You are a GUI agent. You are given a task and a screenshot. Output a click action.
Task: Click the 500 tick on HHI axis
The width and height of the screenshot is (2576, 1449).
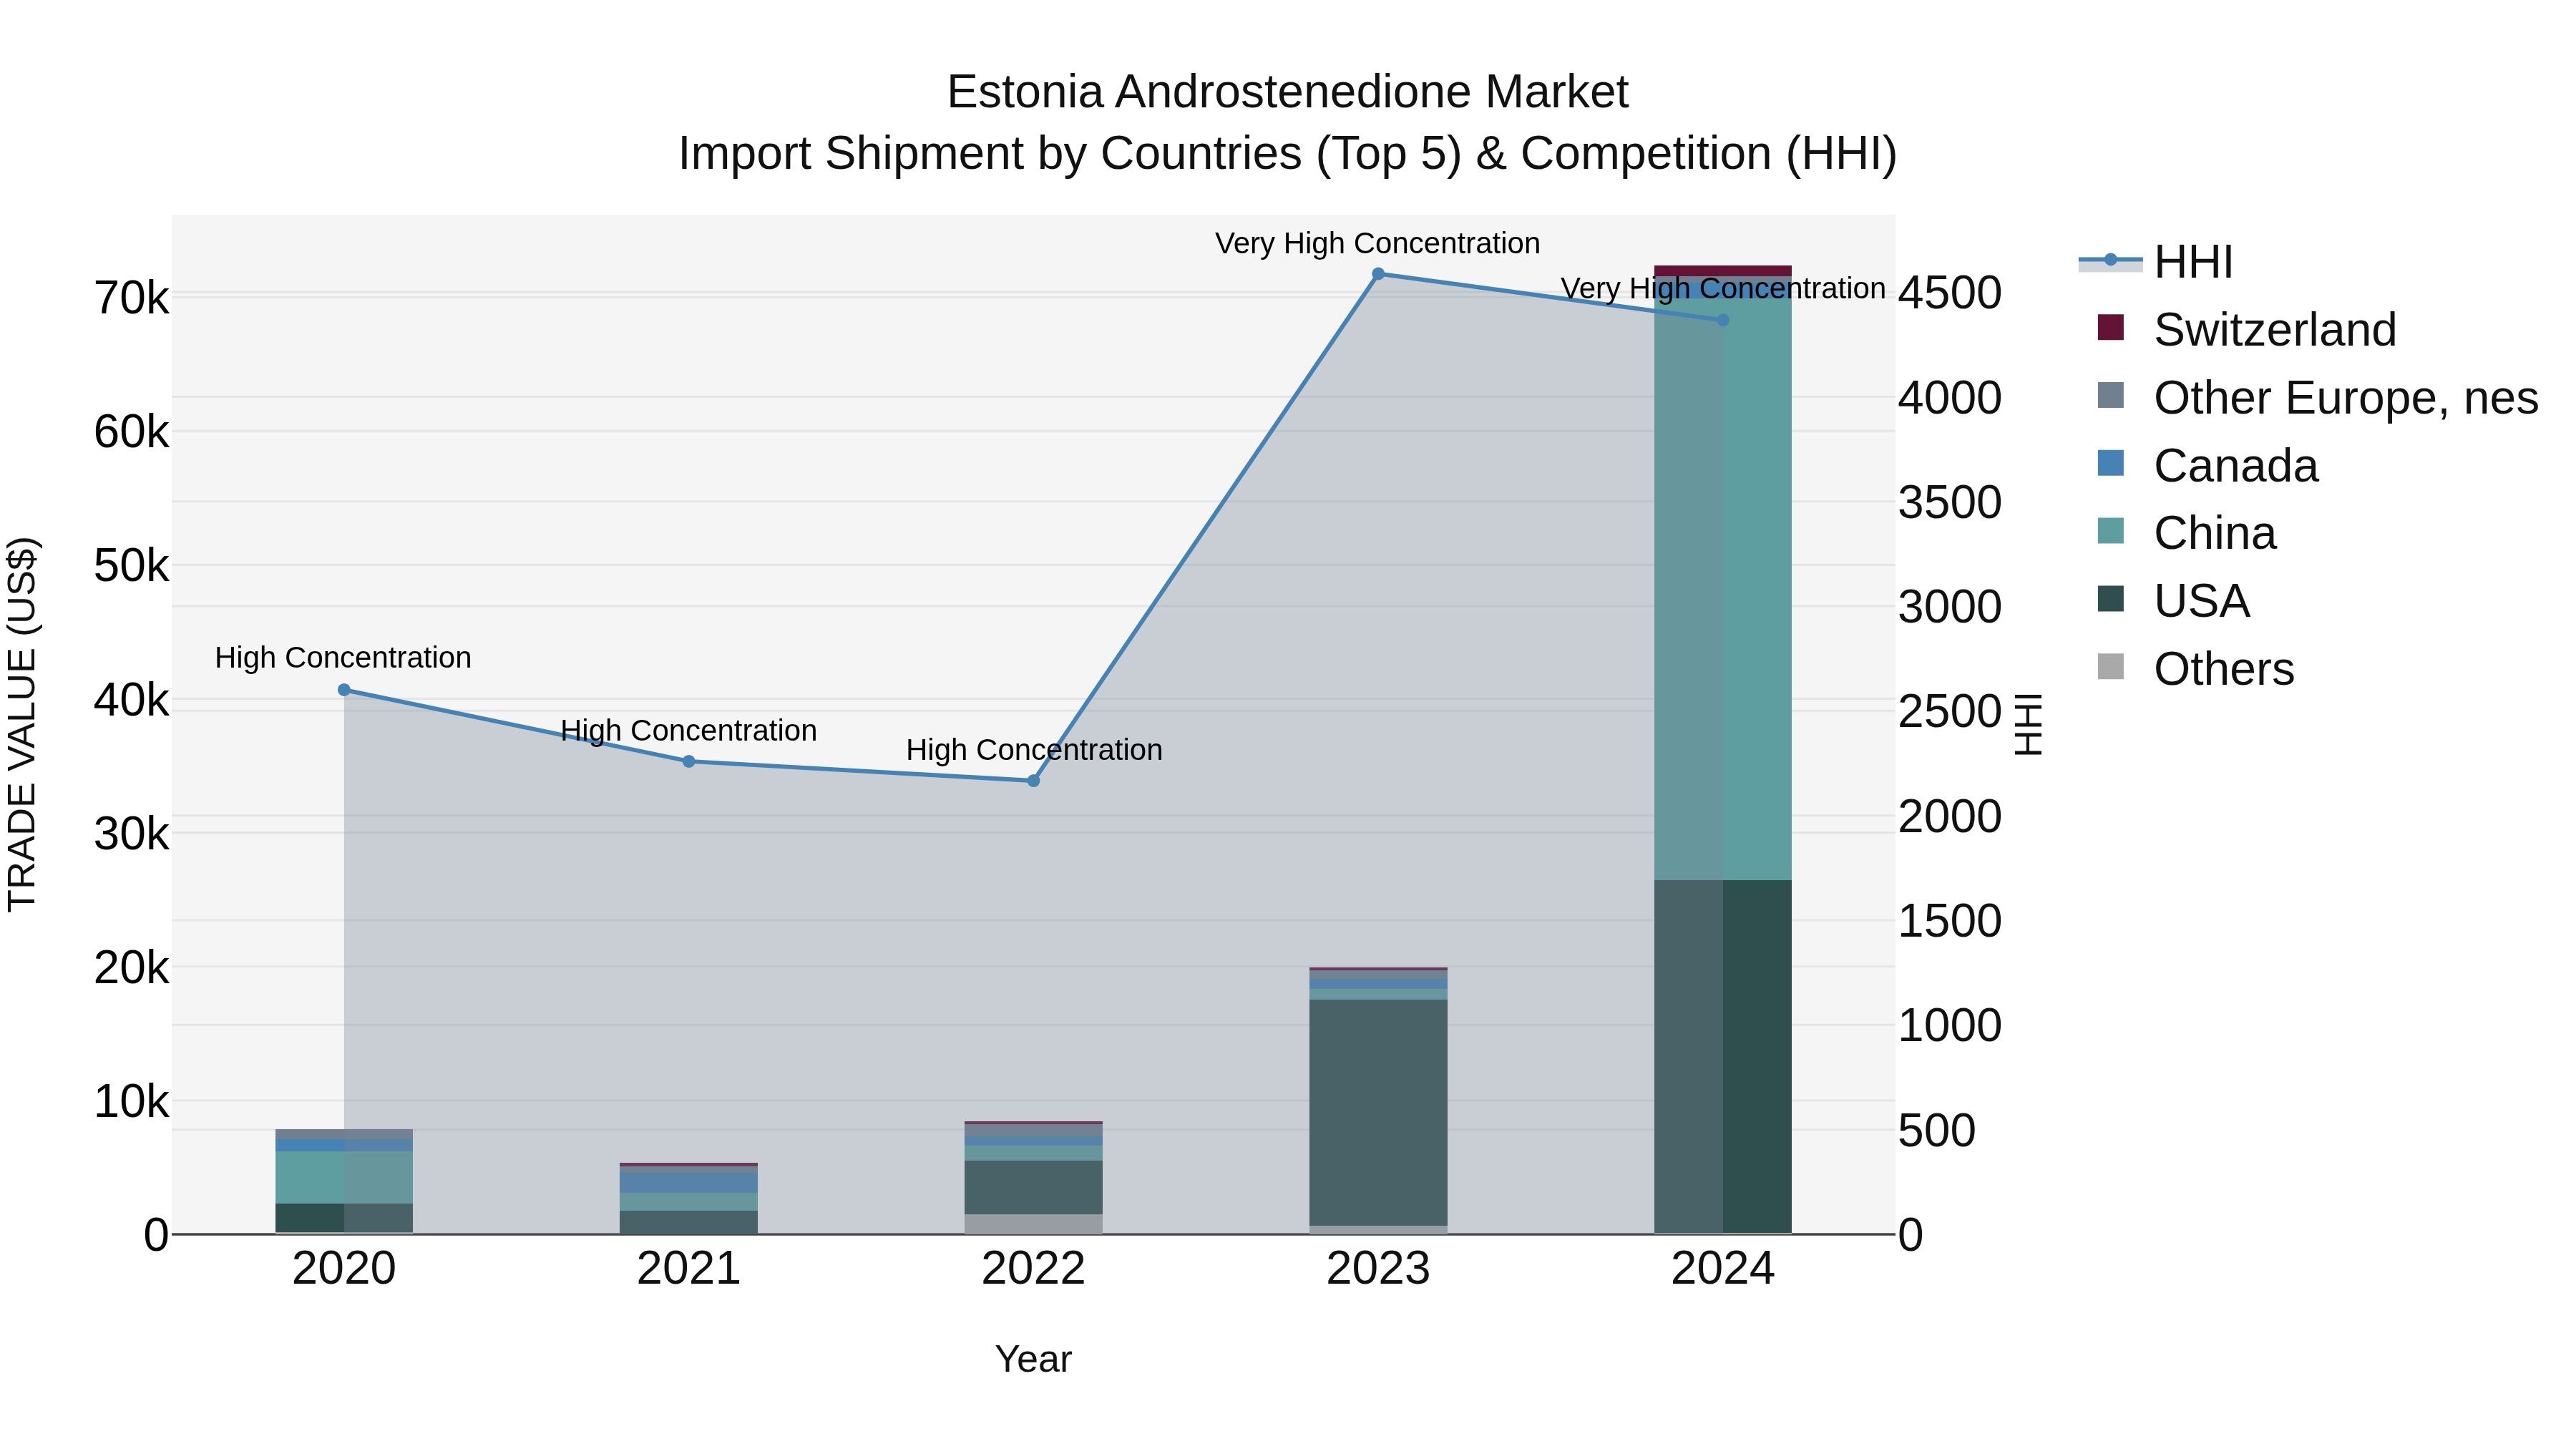pyautogui.click(x=1937, y=1131)
